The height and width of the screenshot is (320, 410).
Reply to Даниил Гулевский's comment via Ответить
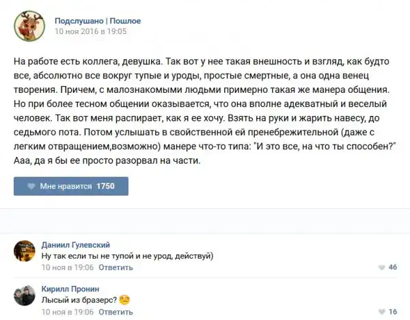pos(115,267)
